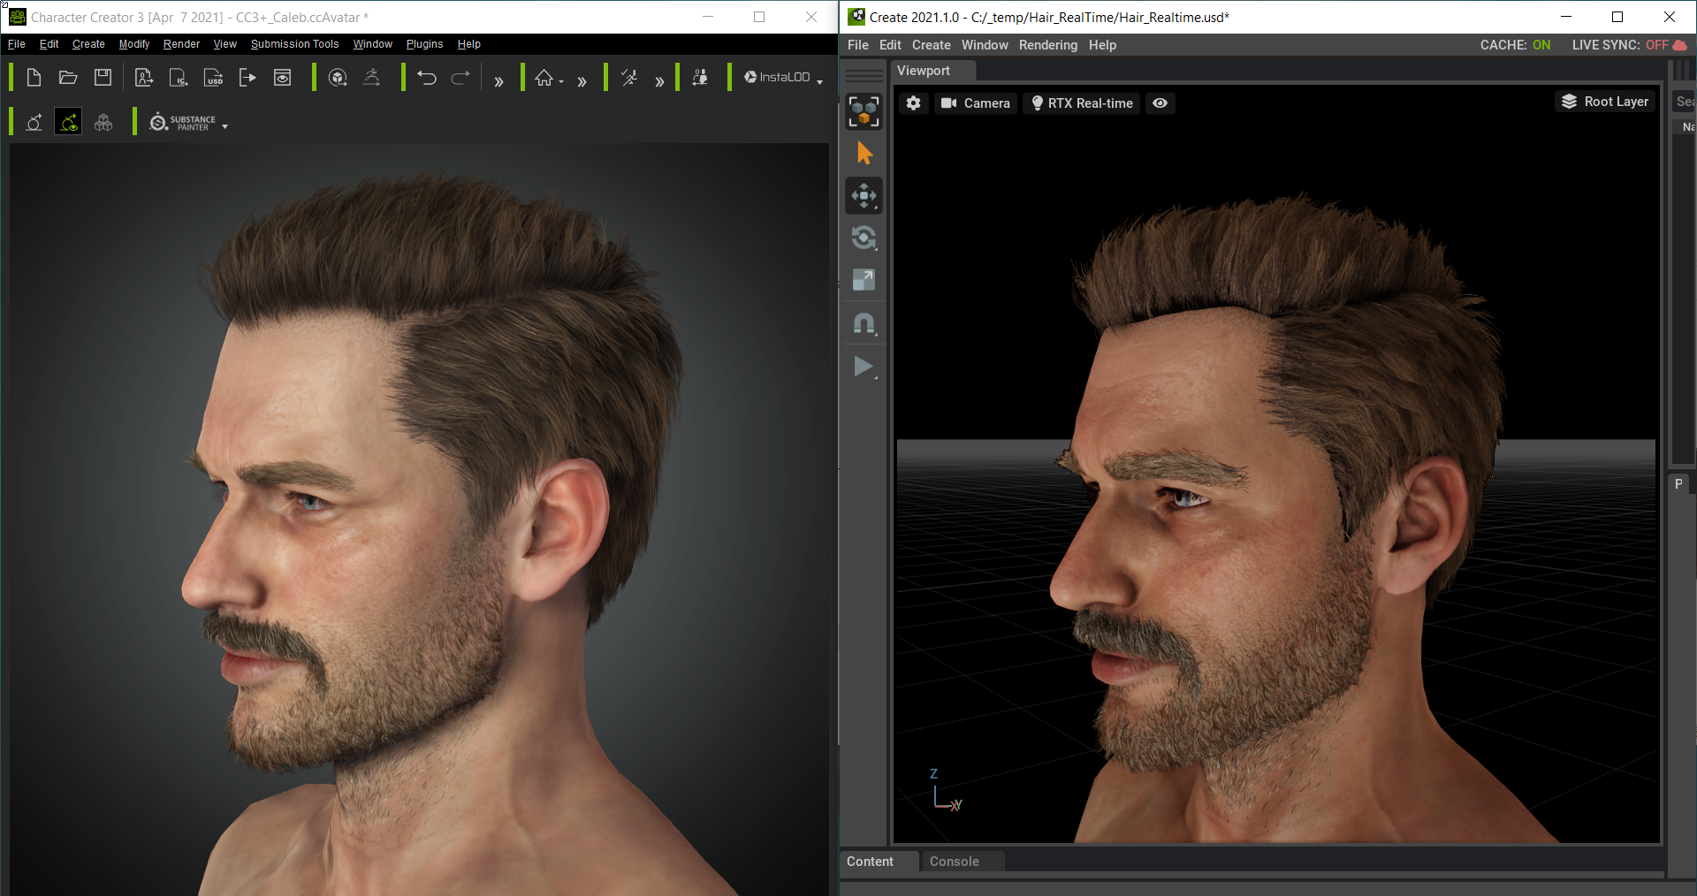Switch to the Content tab
1697x896 pixels.
click(x=870, y=862)
